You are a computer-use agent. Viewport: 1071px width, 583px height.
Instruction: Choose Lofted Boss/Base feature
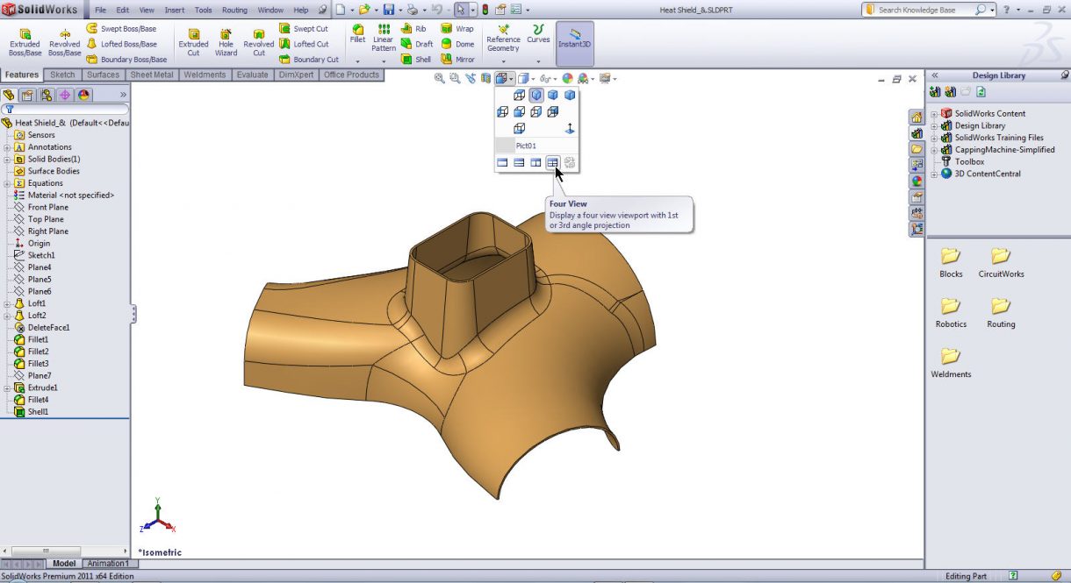(122, 44)
